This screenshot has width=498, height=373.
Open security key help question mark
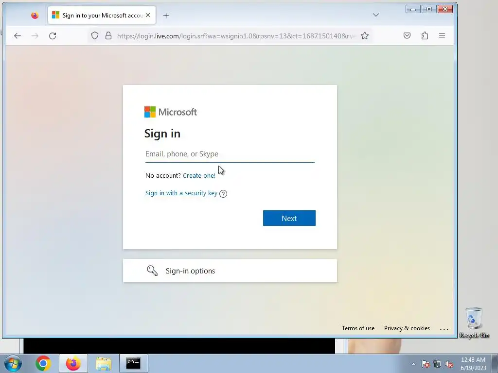click(x=223, y=193)
